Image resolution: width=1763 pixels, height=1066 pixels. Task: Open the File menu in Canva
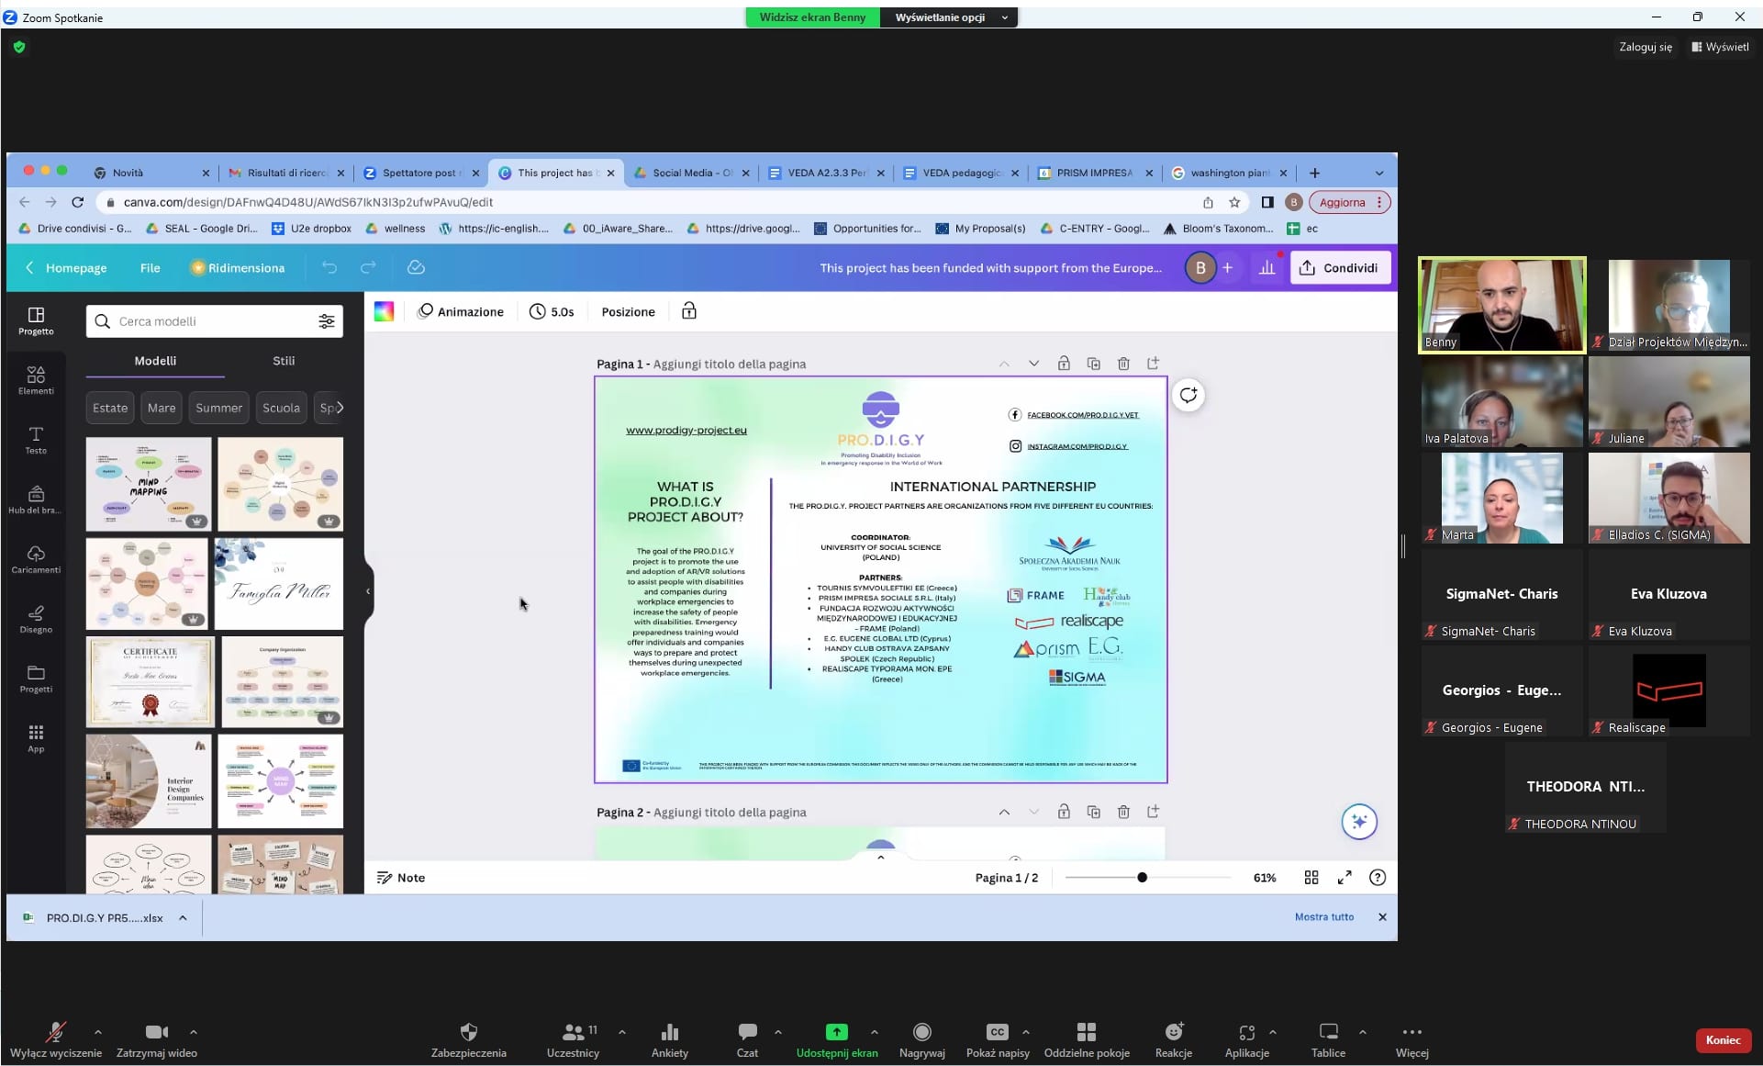[x=151, y=268]
